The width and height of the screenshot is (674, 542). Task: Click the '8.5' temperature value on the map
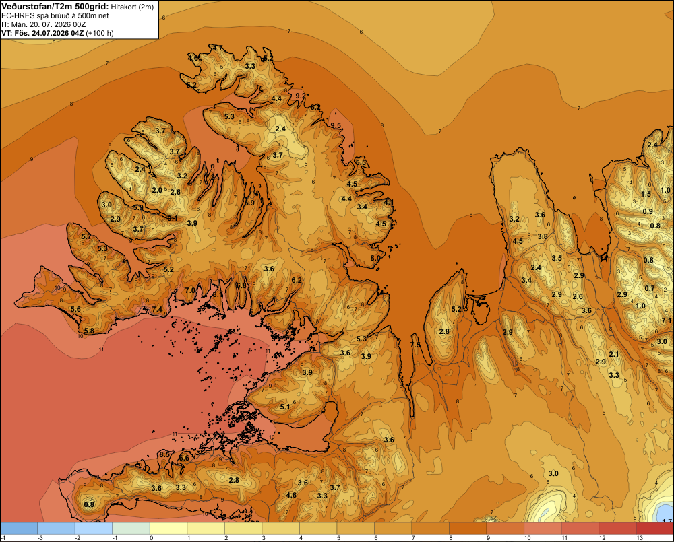tap(164, 454)
